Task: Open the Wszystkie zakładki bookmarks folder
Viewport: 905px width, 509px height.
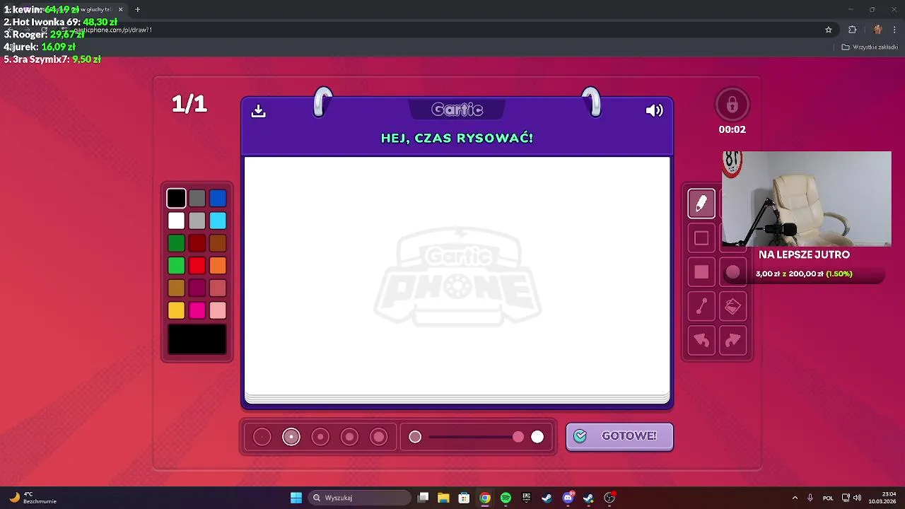Action: 869,47
